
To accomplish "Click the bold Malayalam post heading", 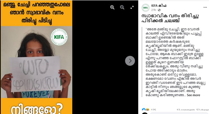I will click(170, 18).
